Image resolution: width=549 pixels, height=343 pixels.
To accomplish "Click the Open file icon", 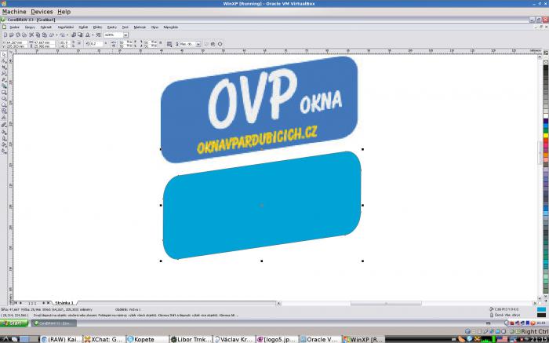I will pos(12,35).
